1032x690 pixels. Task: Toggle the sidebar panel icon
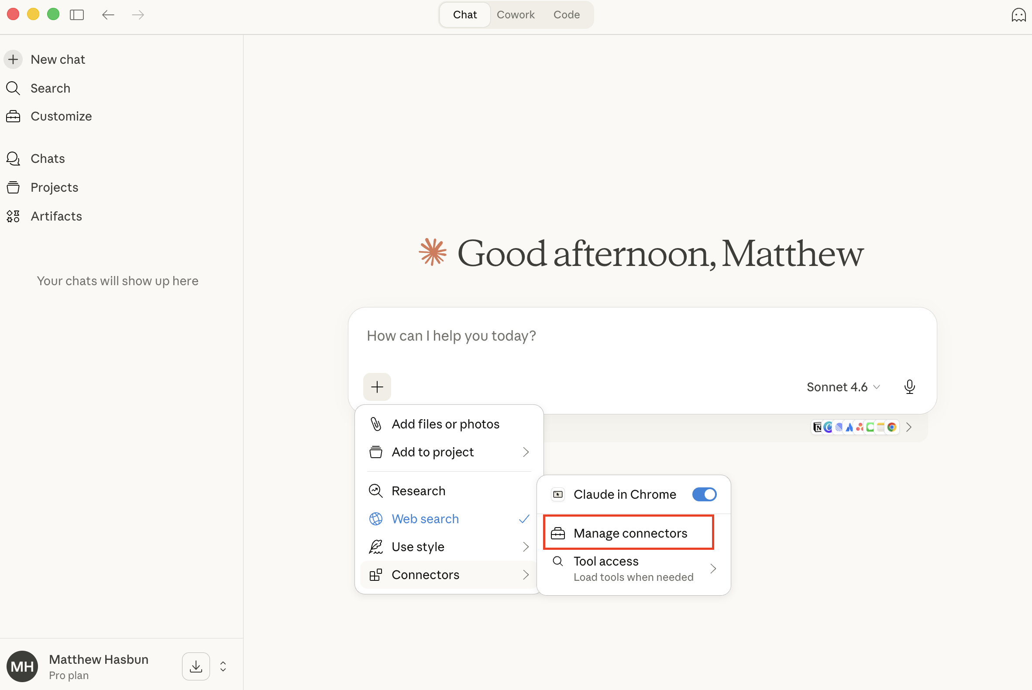pyautogui.click(x=77, y=15)
